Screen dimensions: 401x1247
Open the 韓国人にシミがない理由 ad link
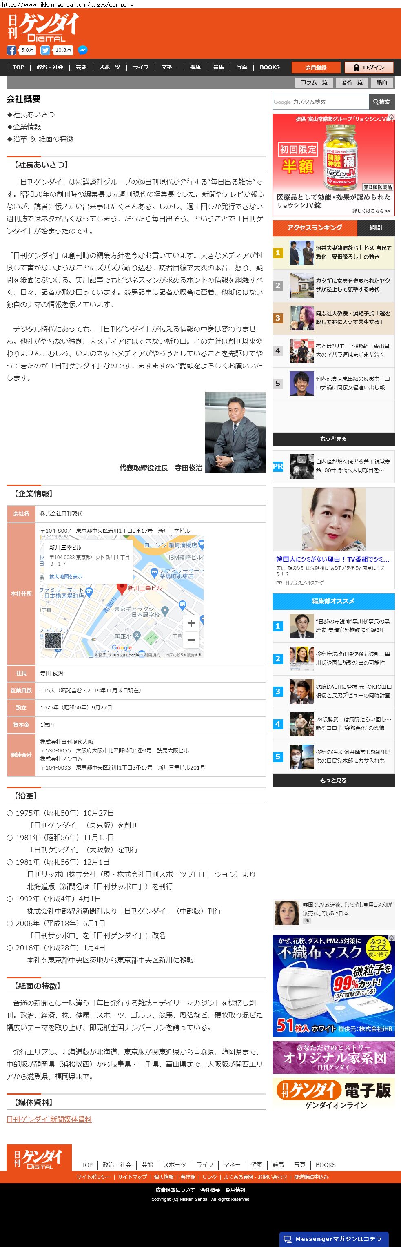pos(332,559)
